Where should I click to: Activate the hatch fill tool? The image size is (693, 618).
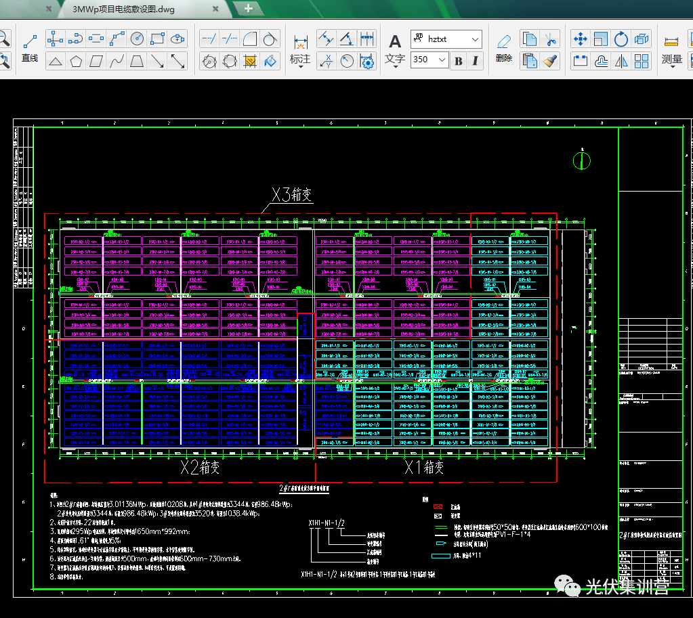[x=250, y=61]
